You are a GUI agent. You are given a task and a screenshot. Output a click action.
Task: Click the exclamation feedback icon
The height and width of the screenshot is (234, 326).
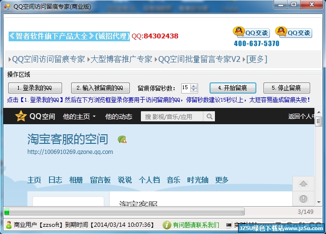303,199
